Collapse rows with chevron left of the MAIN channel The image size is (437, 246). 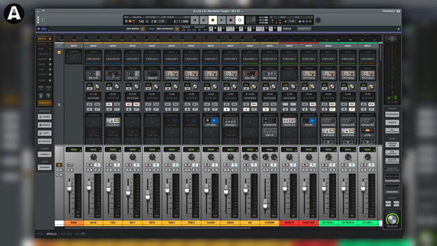click(x=59, y=46)
